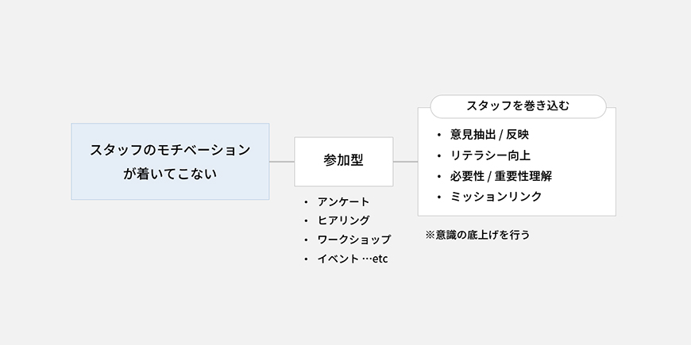
Task: Click connector line right of 参加型 box
Action: [x=405, y=162]
